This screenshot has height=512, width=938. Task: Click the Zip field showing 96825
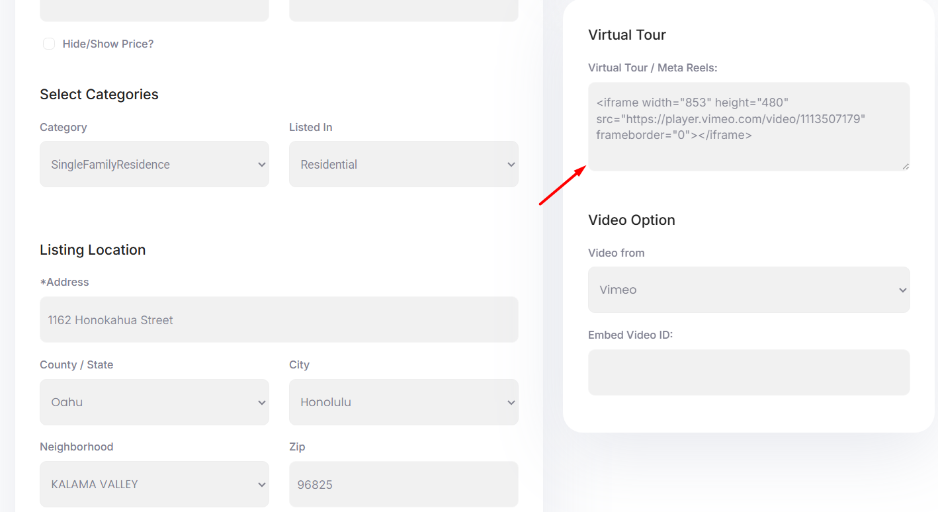click(404, 484)
